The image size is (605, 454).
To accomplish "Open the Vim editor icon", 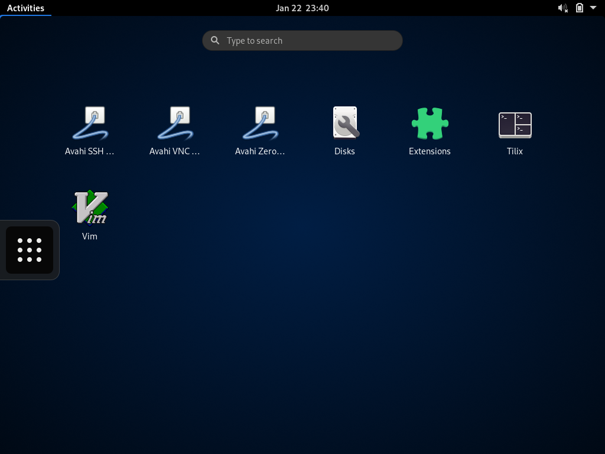I will [90, 207].
